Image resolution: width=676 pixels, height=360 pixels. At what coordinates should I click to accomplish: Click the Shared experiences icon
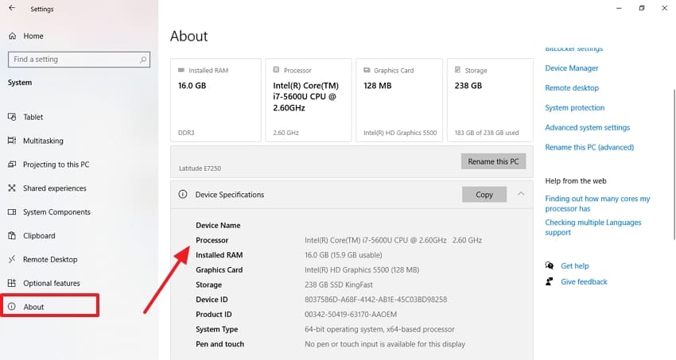pyautogui.click(x=12, y=188)
